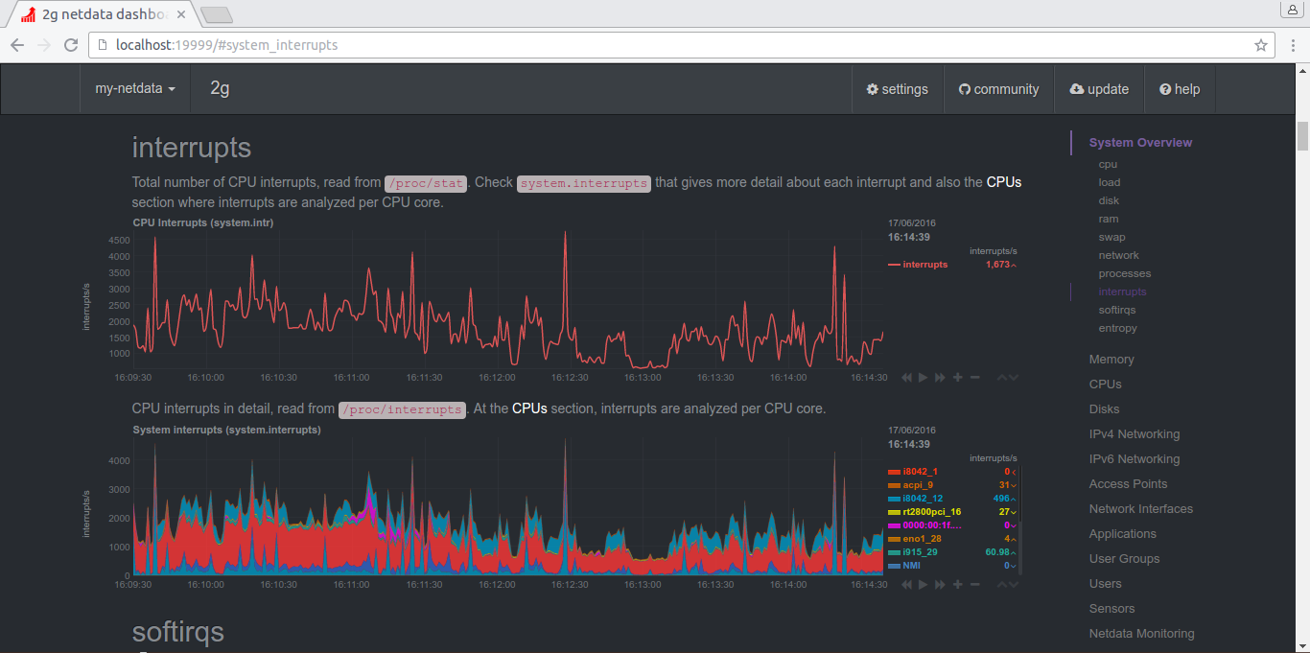
Task: Click the system.interrupts code reference
Action: pyautogui.click(x=584, y=183)
